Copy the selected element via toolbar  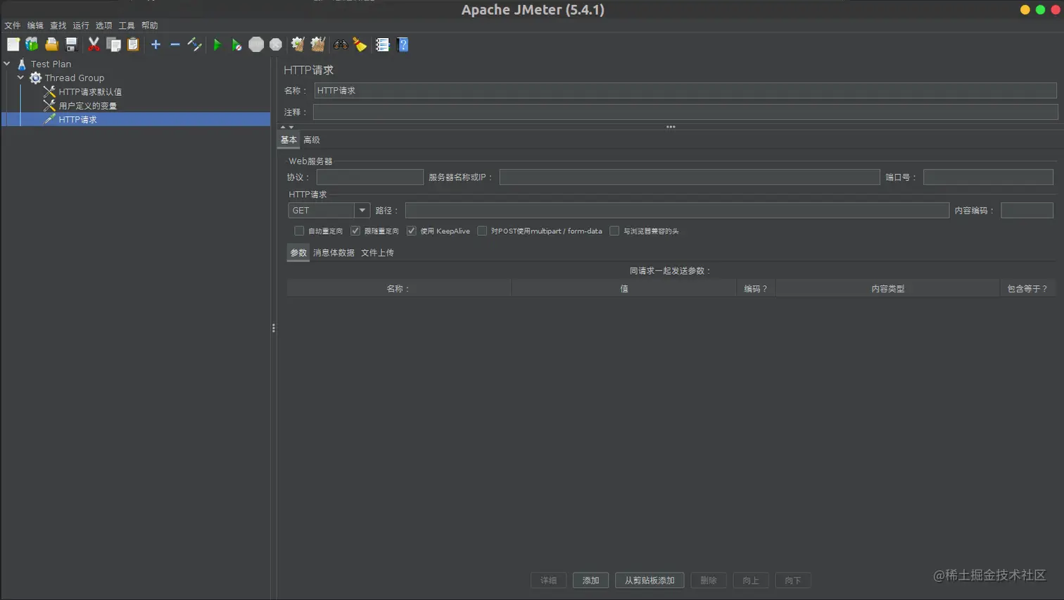pyautogui.click(x=113, y=44)
